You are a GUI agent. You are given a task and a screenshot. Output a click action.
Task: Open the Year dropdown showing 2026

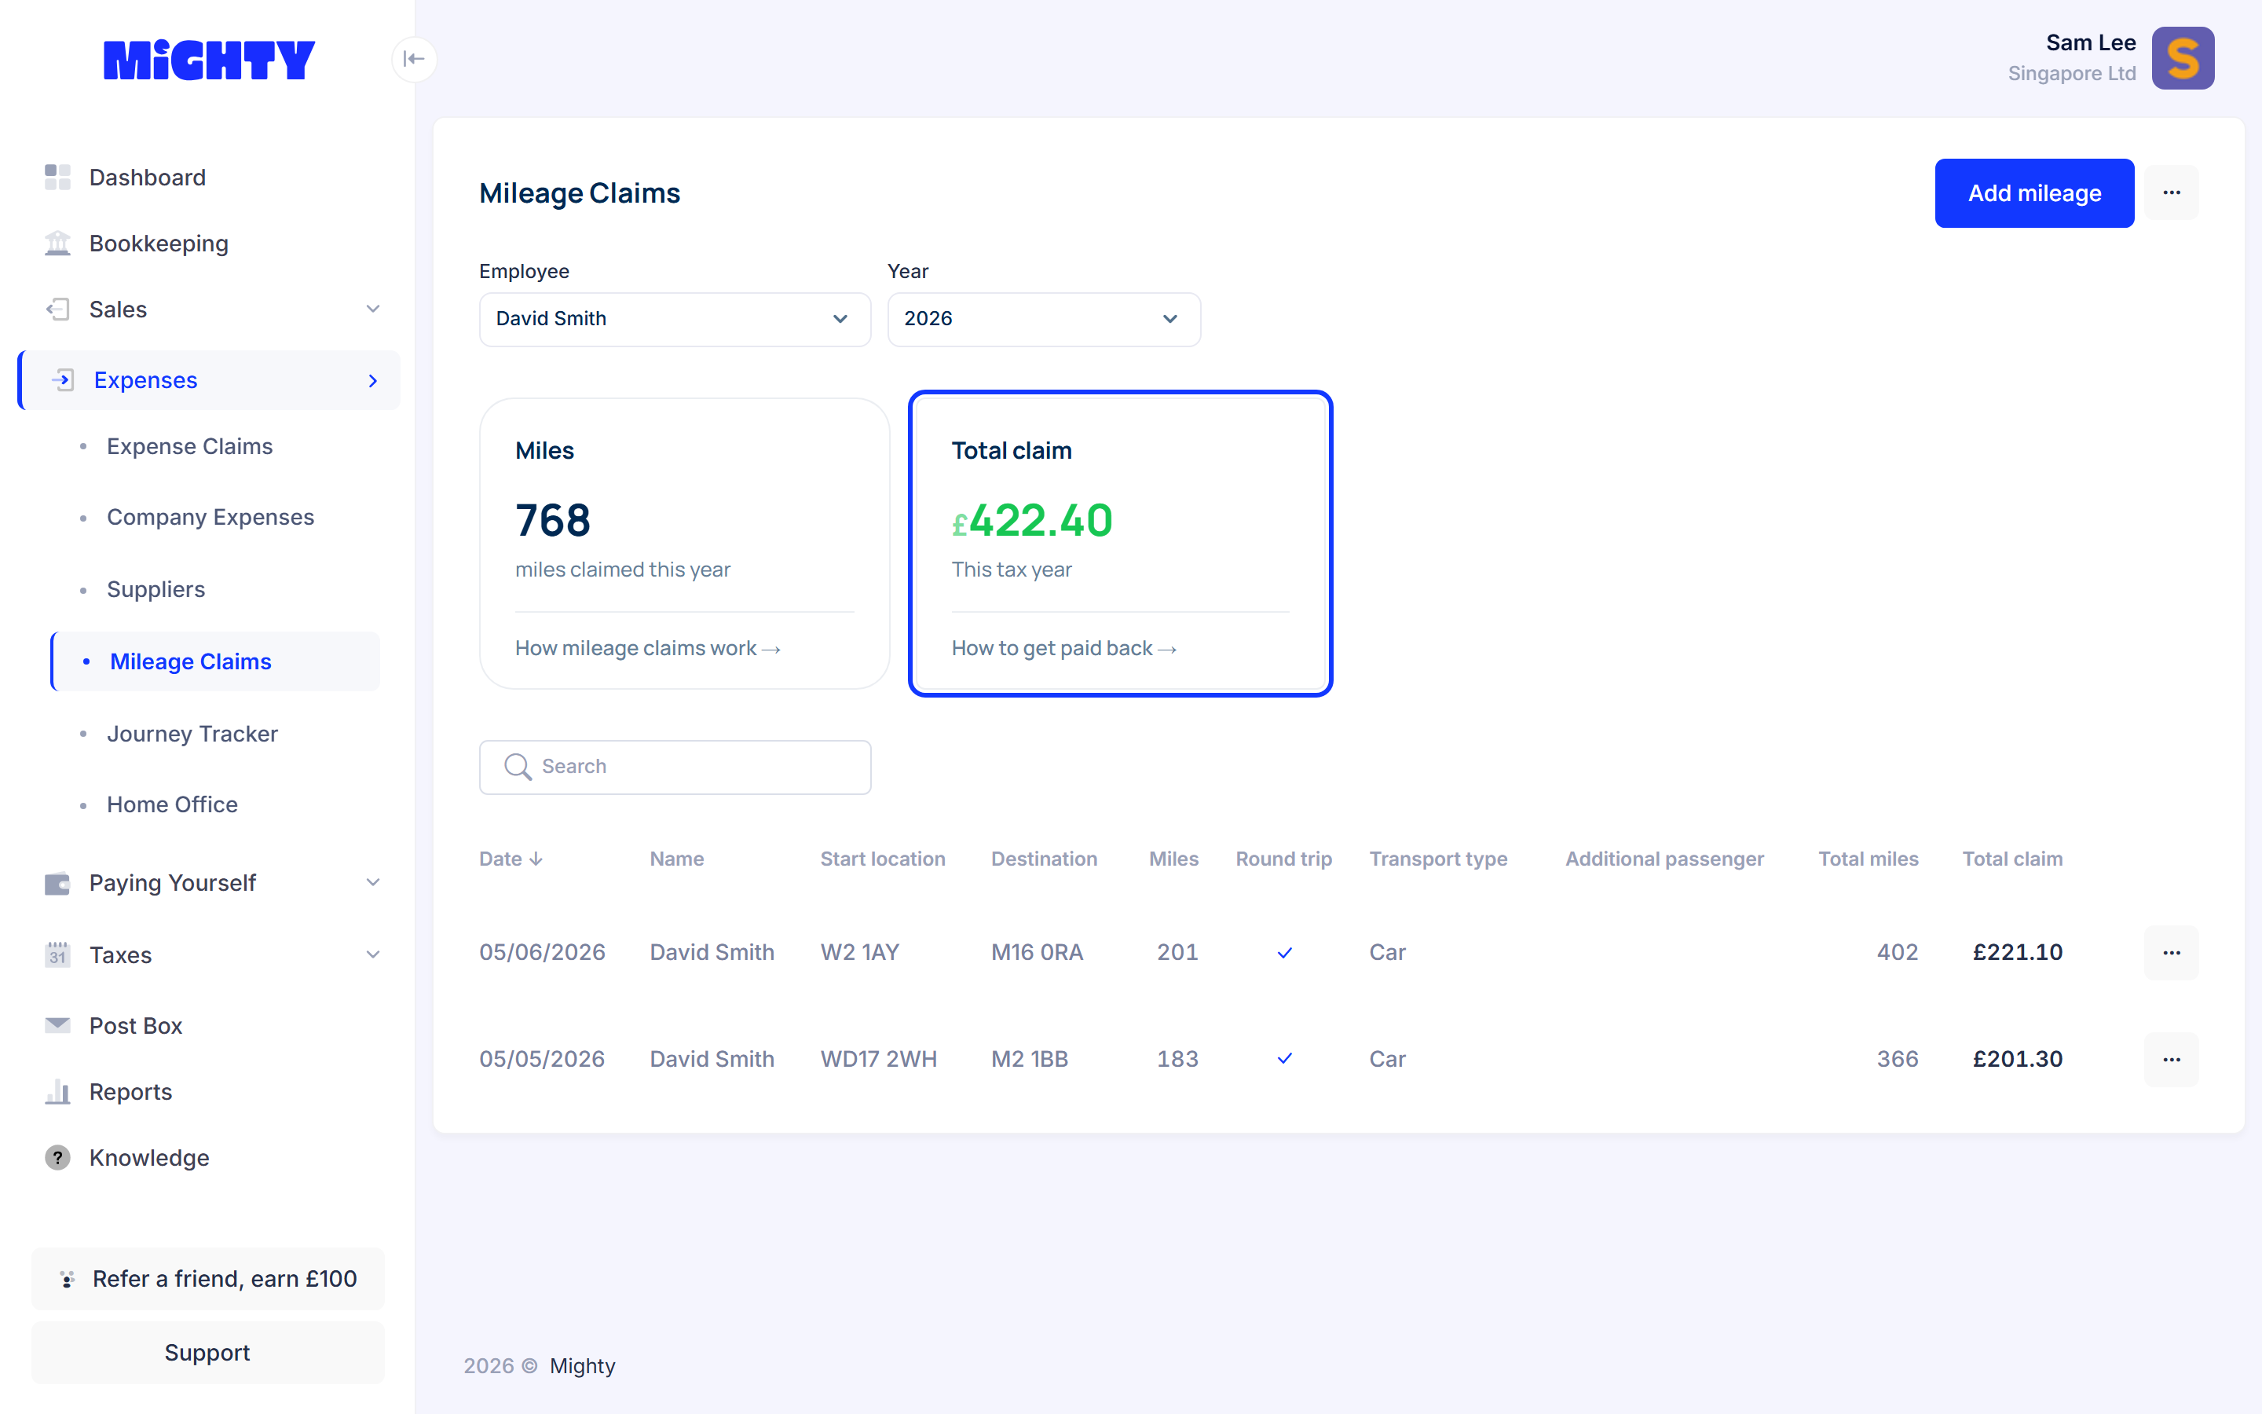pyautogui.click(x=1043, y=319)
